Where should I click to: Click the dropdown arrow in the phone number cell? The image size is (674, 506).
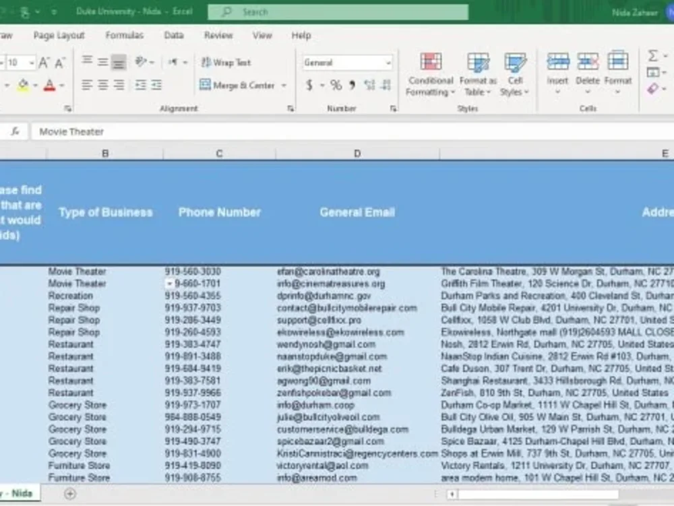point(169,284)
